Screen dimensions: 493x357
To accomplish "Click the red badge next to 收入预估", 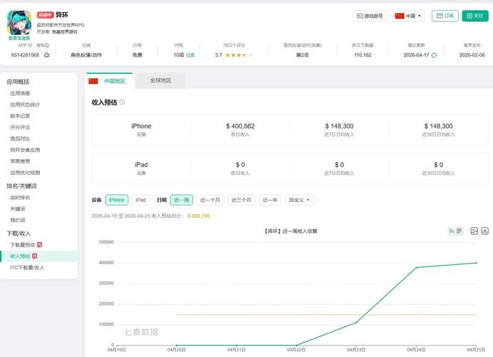I will click(34, 256).
